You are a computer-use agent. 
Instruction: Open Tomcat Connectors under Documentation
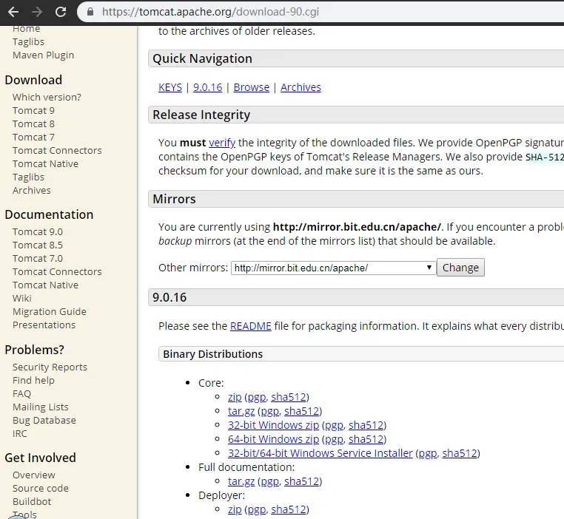57,272
